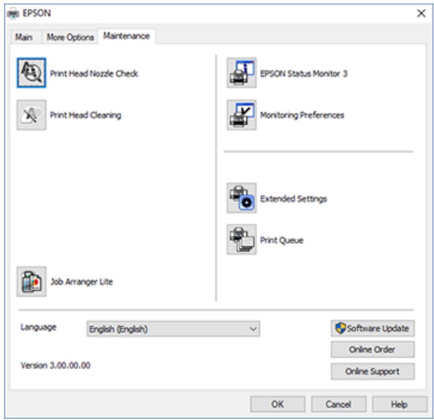Click the Job Arranger Lite label
Screen dimensions: 434x420
82,282
